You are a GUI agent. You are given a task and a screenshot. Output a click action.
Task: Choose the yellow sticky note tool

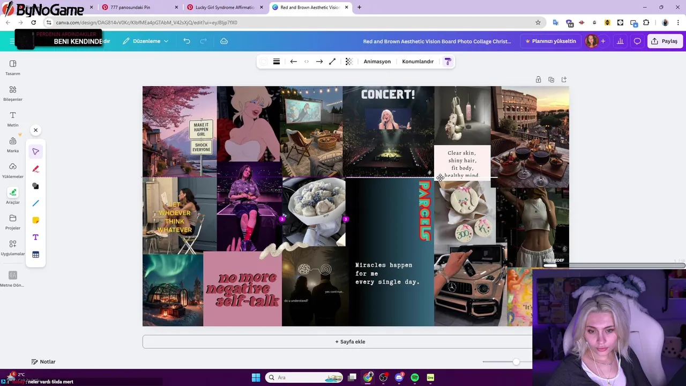coord(35,220)
